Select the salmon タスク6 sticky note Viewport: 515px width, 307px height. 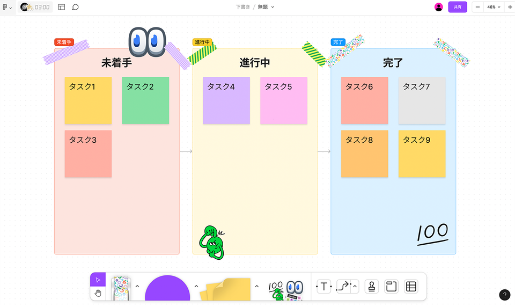pos(365,100)
